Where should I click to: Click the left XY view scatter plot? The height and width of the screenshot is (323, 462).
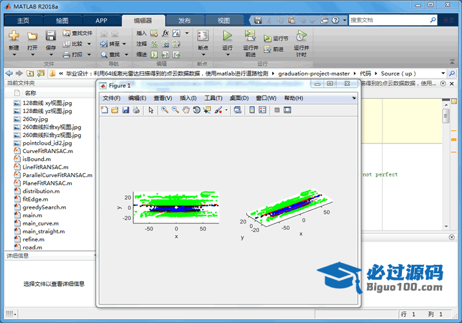pyautogui.click(x=176, y=207)
